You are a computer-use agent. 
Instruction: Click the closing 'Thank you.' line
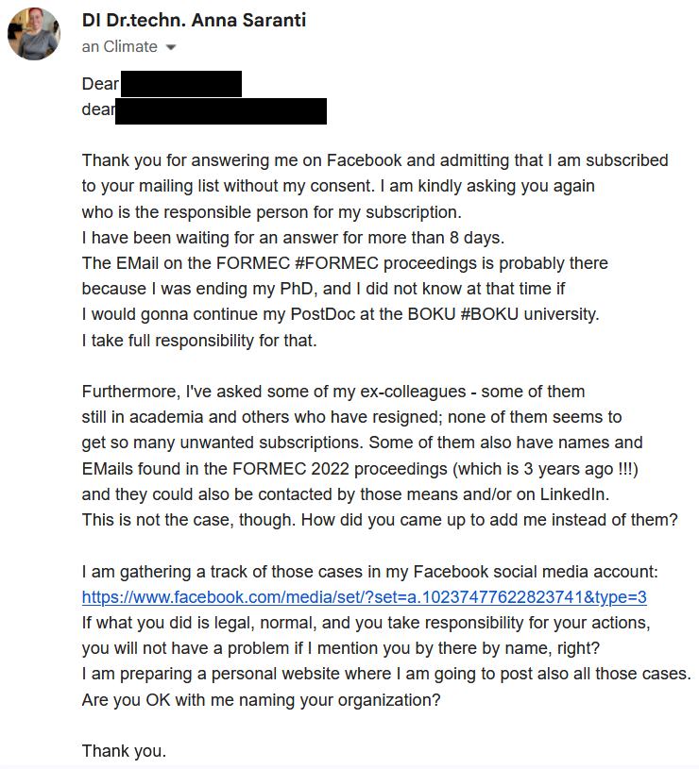(124, 751)
